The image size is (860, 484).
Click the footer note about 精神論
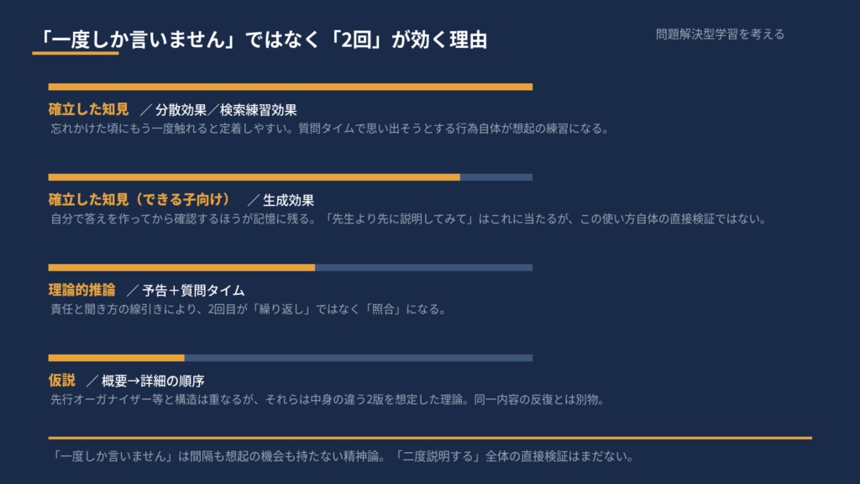[x=343, y=456]
